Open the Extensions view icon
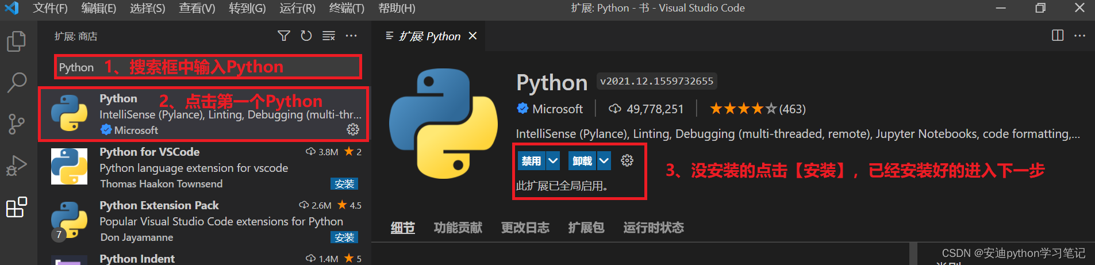This screenshot has width=1095, height=265. pos(17,207)
